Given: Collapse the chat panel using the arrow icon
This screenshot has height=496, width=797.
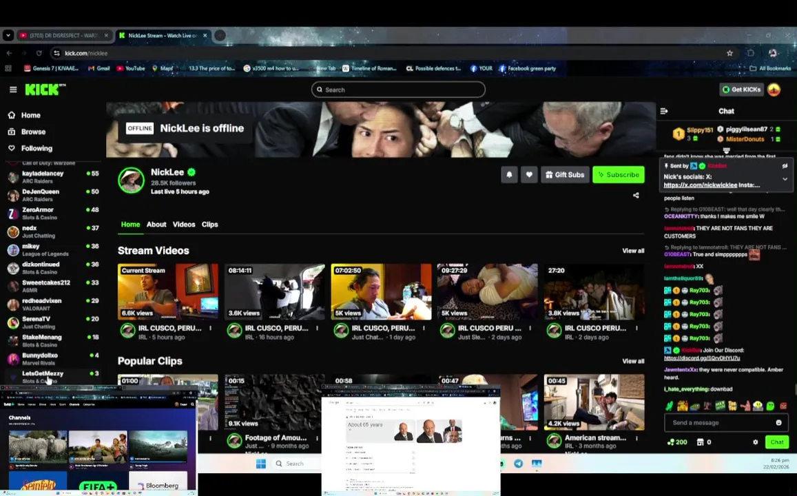Looking at the screenshot, I should (664, 111).
